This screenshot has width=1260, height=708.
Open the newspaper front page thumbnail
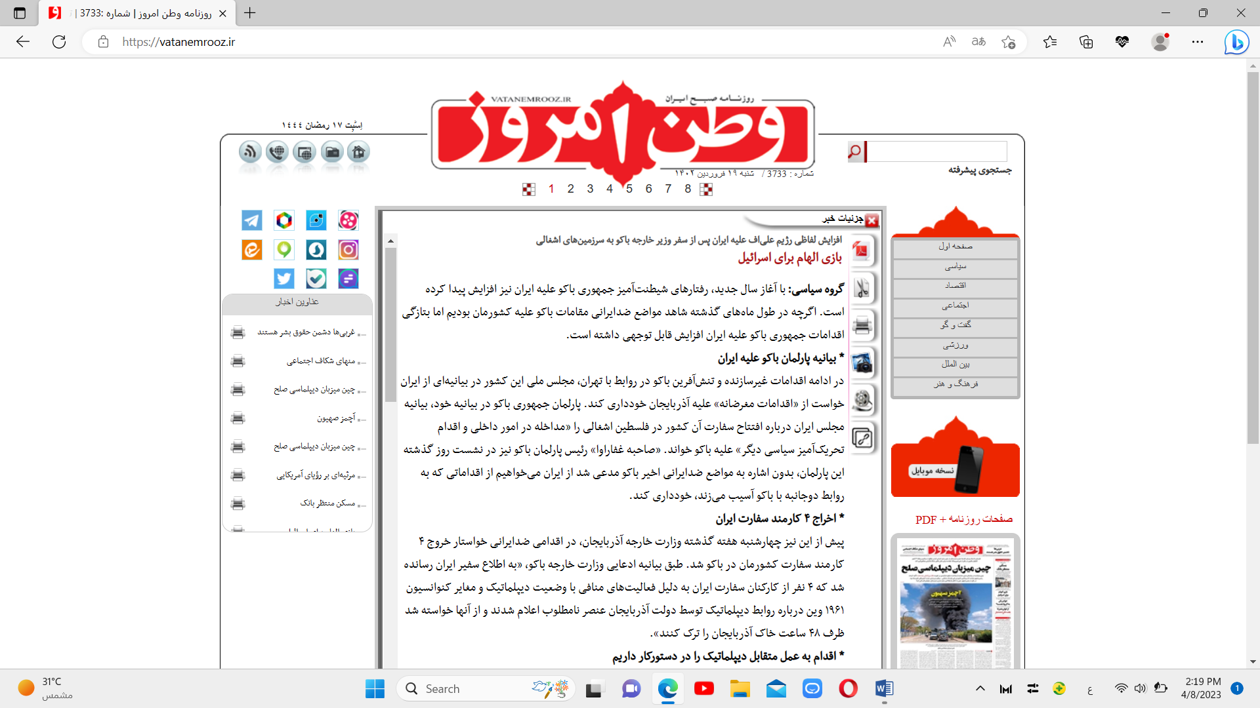pos(955,603)
